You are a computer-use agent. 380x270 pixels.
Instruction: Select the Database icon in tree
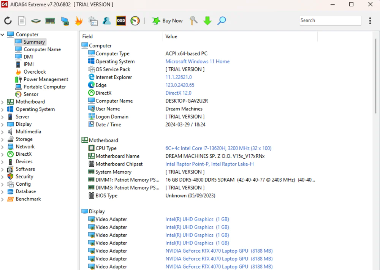pyautogui.click(x=10, y=191)
